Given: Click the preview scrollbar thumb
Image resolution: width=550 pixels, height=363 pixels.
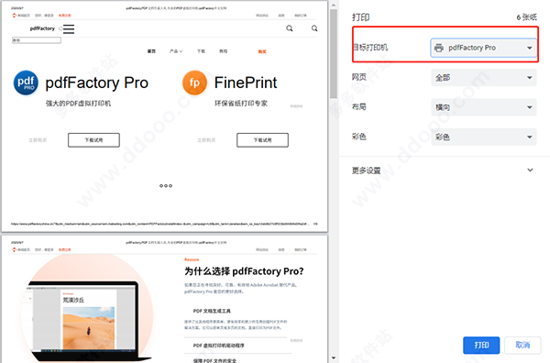Looking at the screenshot, I should 334,54.
